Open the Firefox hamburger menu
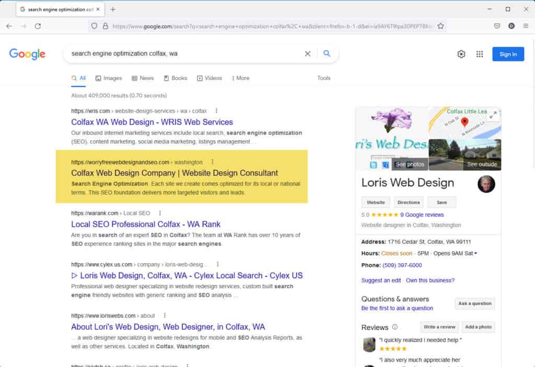The image size is (535, 367). pyautogui.click(x=526, y=26)
